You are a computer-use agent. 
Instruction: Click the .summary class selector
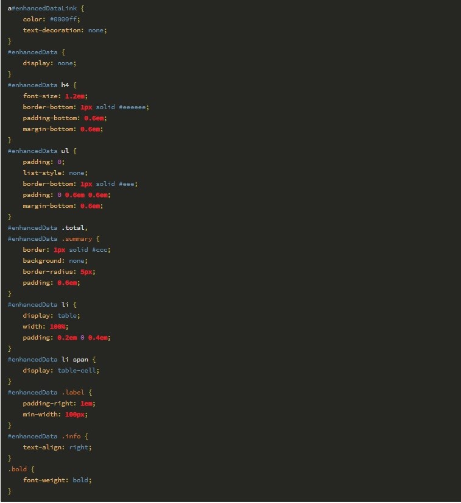point(76,239)
